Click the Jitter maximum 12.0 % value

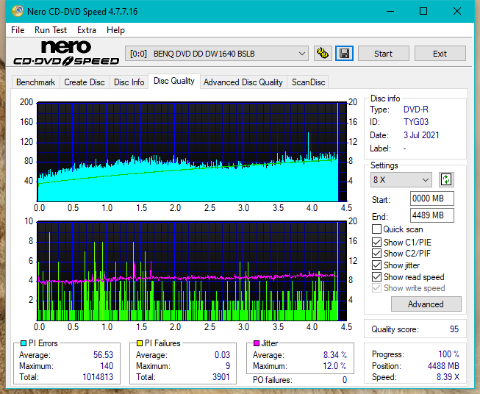(335, 366)
